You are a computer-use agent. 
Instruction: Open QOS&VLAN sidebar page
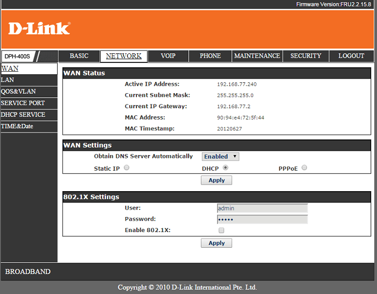click(29, 92)
